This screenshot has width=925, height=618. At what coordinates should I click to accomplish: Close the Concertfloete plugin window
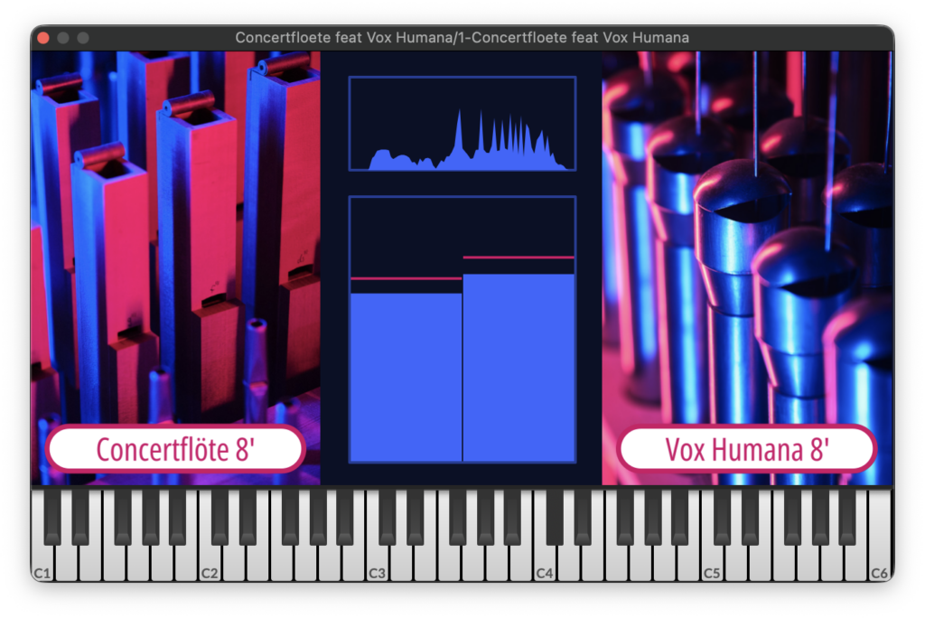pos(44,38)
